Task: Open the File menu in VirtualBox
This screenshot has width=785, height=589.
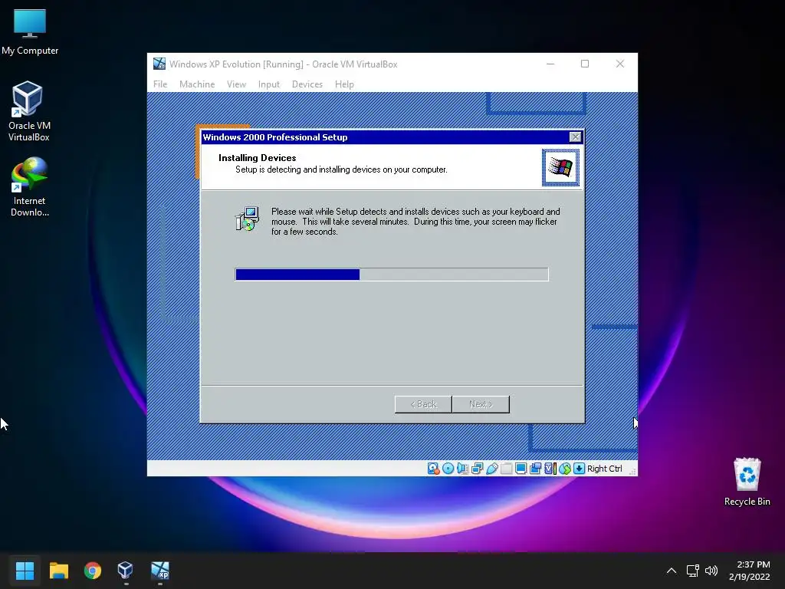Action: 160,84
